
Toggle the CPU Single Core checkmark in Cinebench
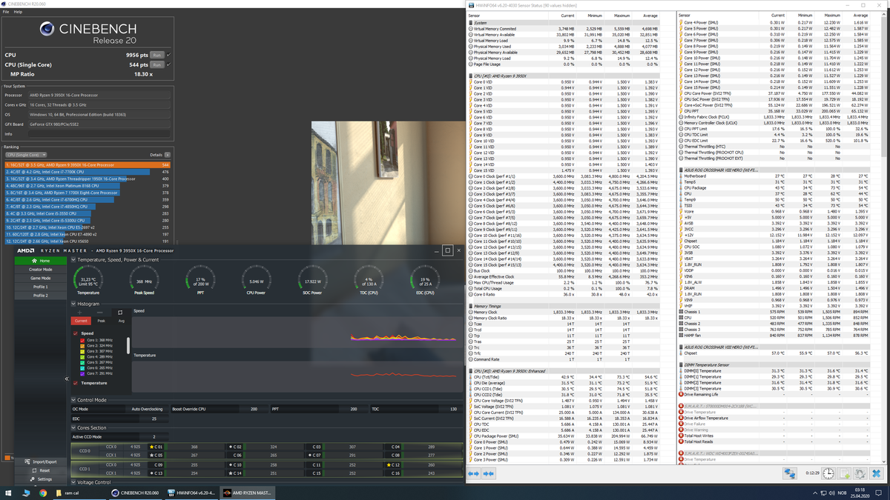[168, 64]
